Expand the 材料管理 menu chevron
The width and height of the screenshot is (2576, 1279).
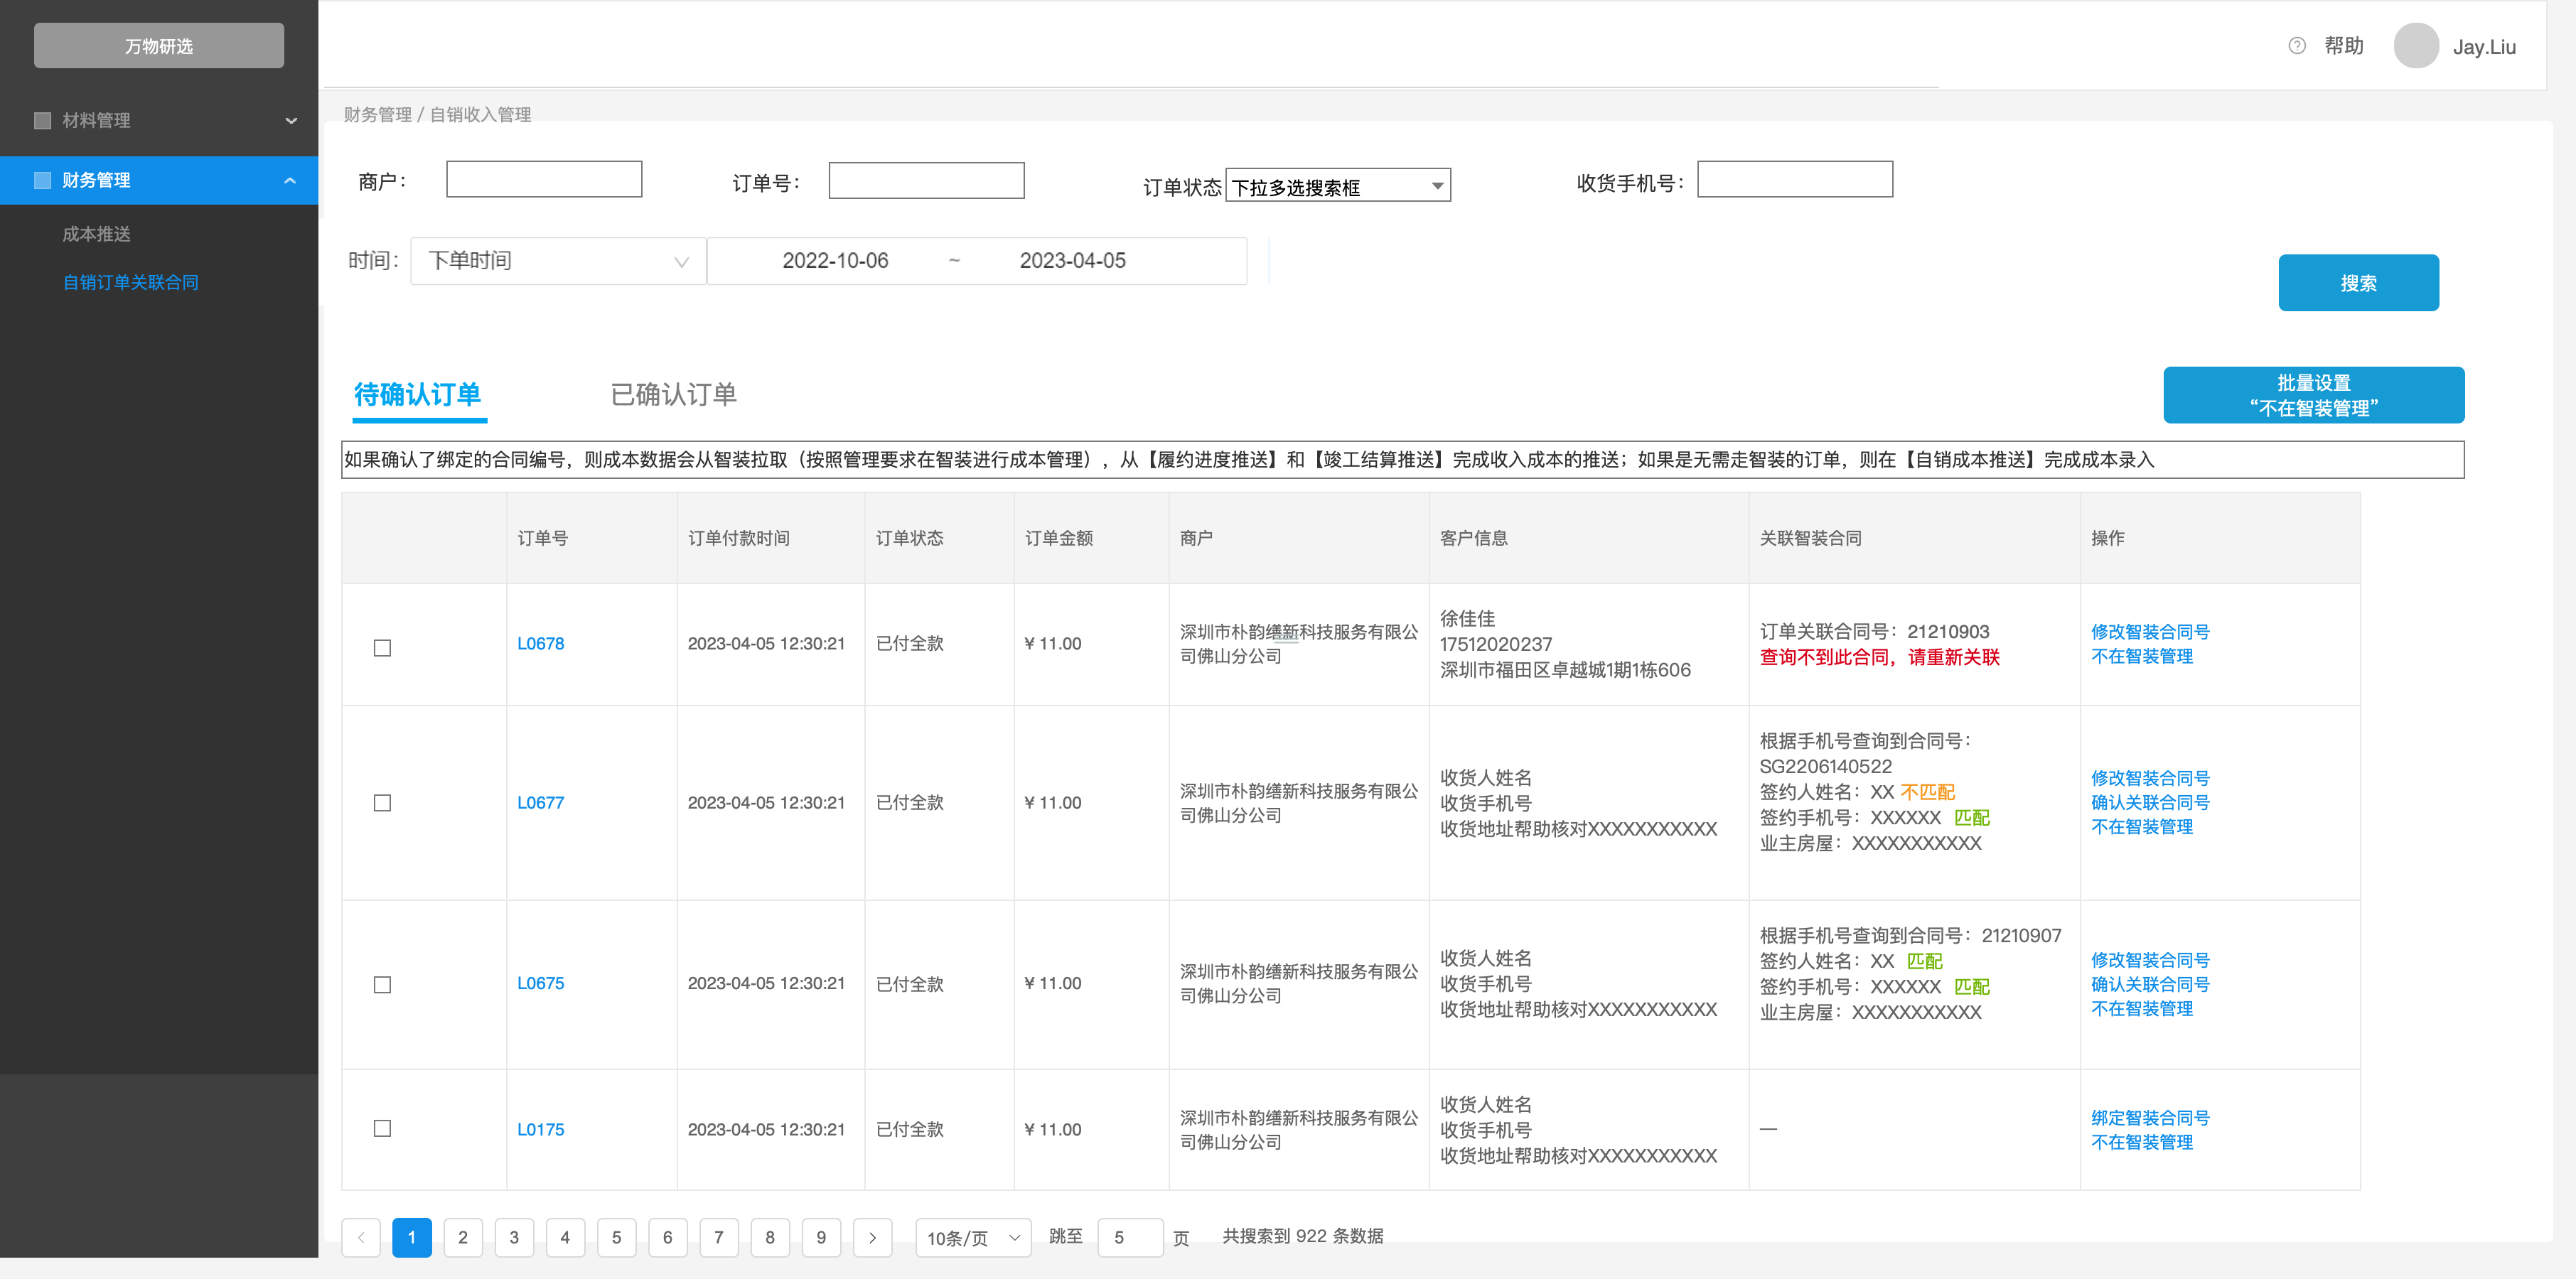click(291, 121)
